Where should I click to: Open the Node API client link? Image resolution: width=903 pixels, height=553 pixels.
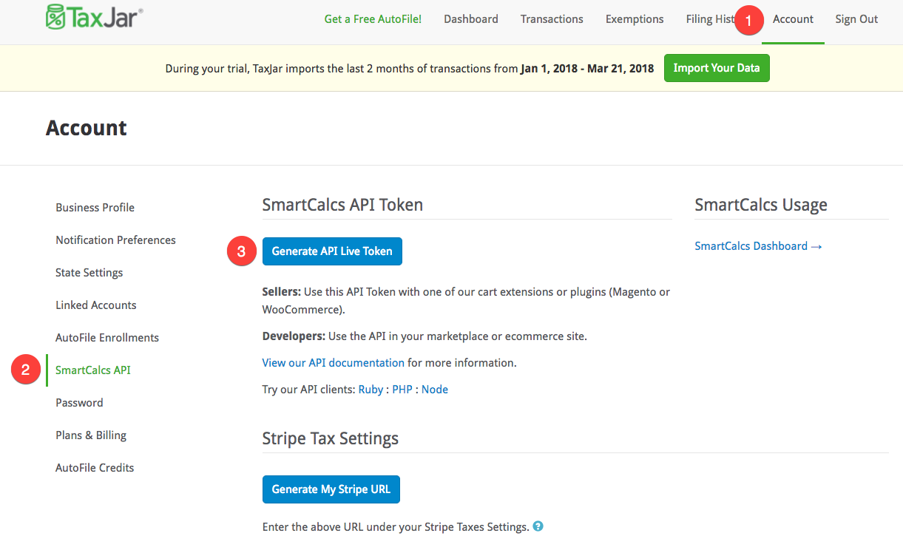point(435,390)
